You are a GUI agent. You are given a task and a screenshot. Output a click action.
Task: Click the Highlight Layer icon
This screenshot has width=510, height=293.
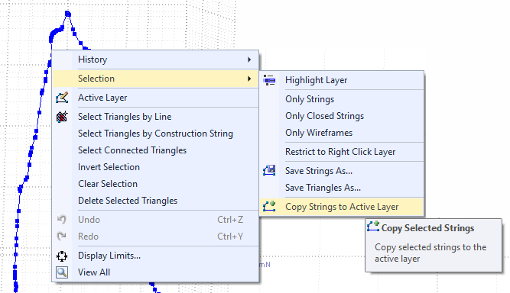coord(269,80)
